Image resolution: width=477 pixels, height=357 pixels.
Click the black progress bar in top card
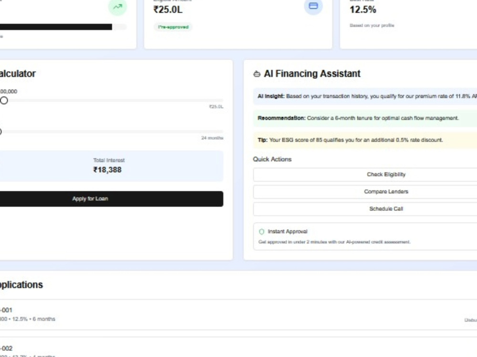56,27
